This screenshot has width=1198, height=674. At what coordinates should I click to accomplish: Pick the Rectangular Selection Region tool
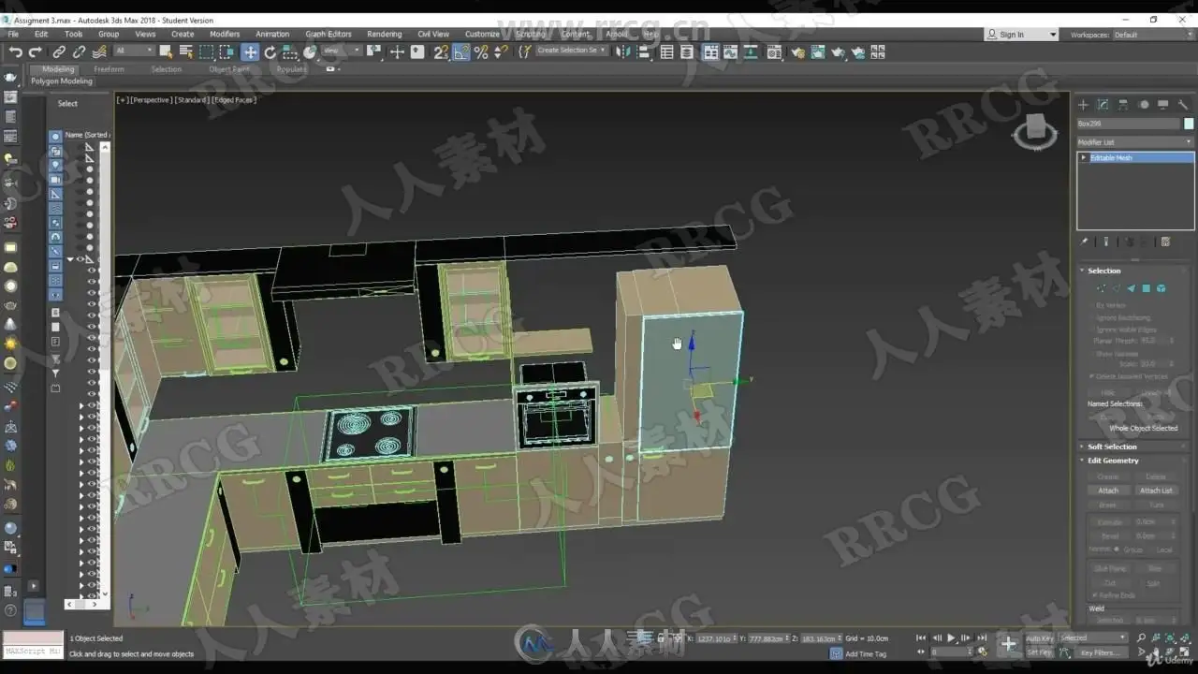pyautogui.click(x=207, y=52)
